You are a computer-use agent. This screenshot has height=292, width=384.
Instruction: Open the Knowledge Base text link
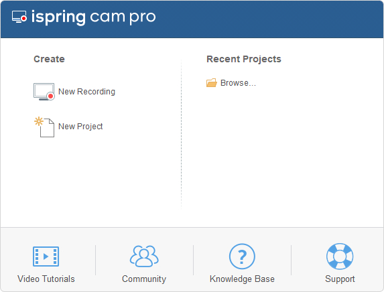pyautogui.click(x=242, y=279)
